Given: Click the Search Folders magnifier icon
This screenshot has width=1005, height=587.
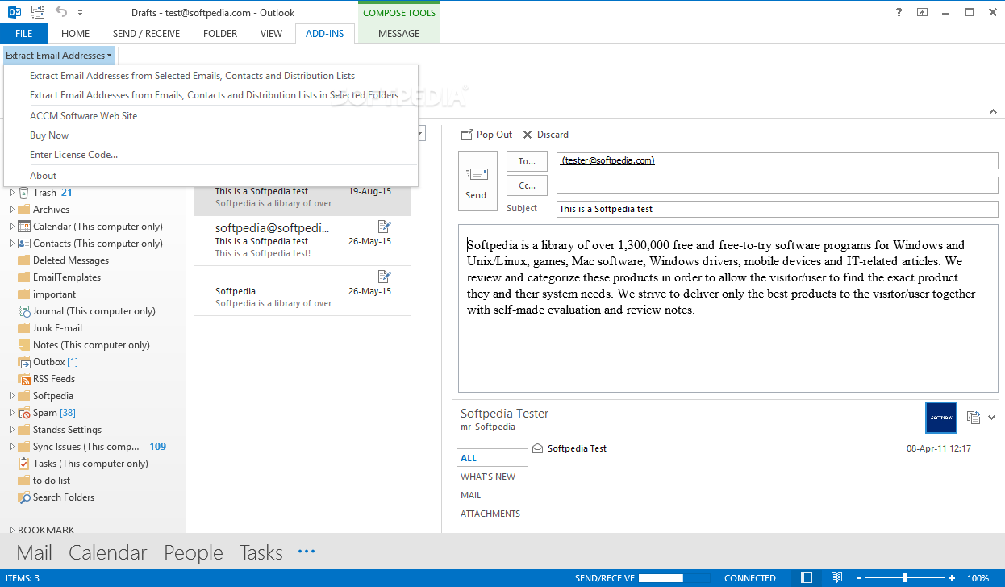Looking at the screenshot, I should [24, 497].
